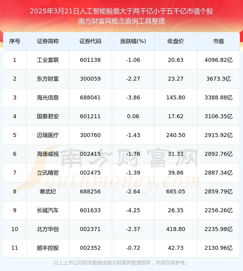Click stock code 002415
The height and width of the screenshot is (271, 243).
90,154
